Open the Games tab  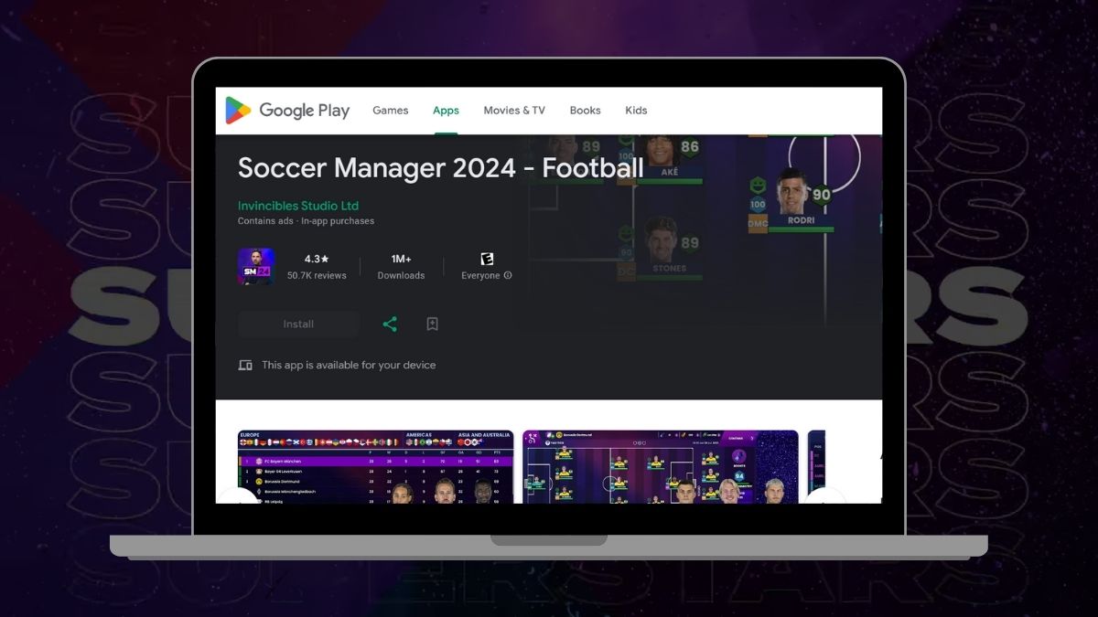point(390,111)
